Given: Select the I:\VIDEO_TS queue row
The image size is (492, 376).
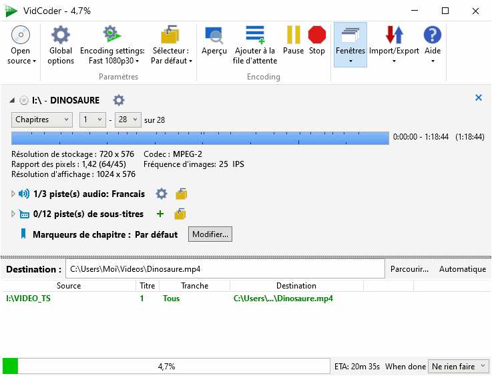Looking at the screenshot, I should 246,299.
